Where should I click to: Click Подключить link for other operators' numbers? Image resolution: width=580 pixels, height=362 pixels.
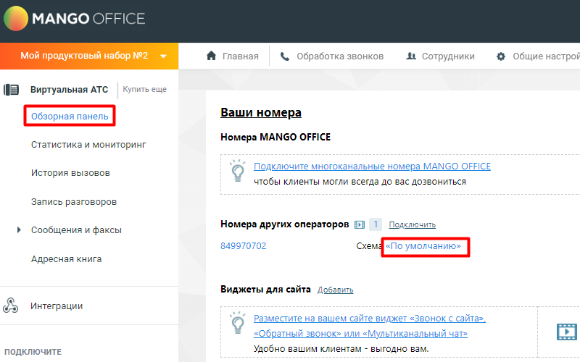click(412, 224)
